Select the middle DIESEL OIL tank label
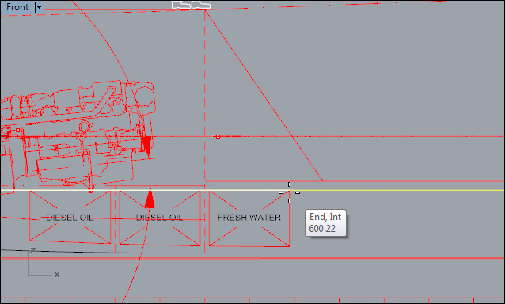The height and width of the screenshot is (304, 505). click(x=159, y=218)
